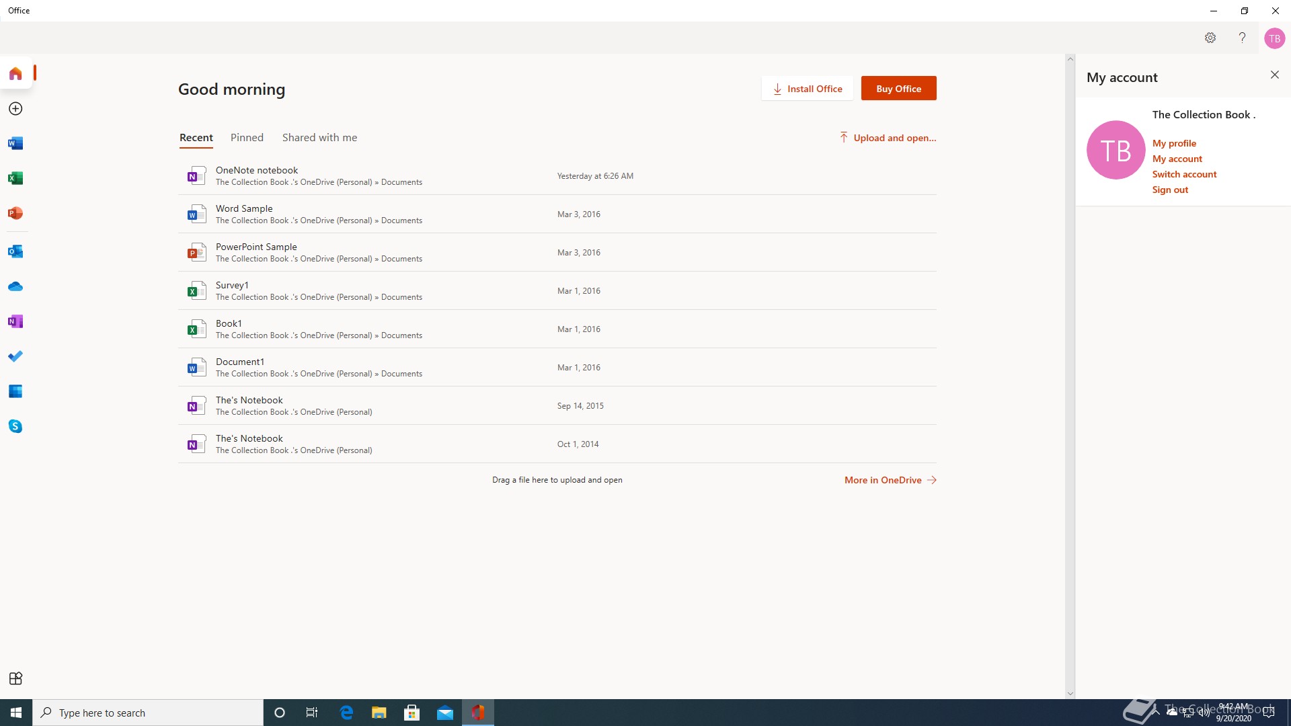Open OneNote from the sidebar
The width and height of the screenshot is (1291, 726).
tap(15, 321)
